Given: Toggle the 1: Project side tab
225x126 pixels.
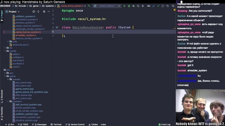Looking at the screenshot, I should click(x=2, y=15).
